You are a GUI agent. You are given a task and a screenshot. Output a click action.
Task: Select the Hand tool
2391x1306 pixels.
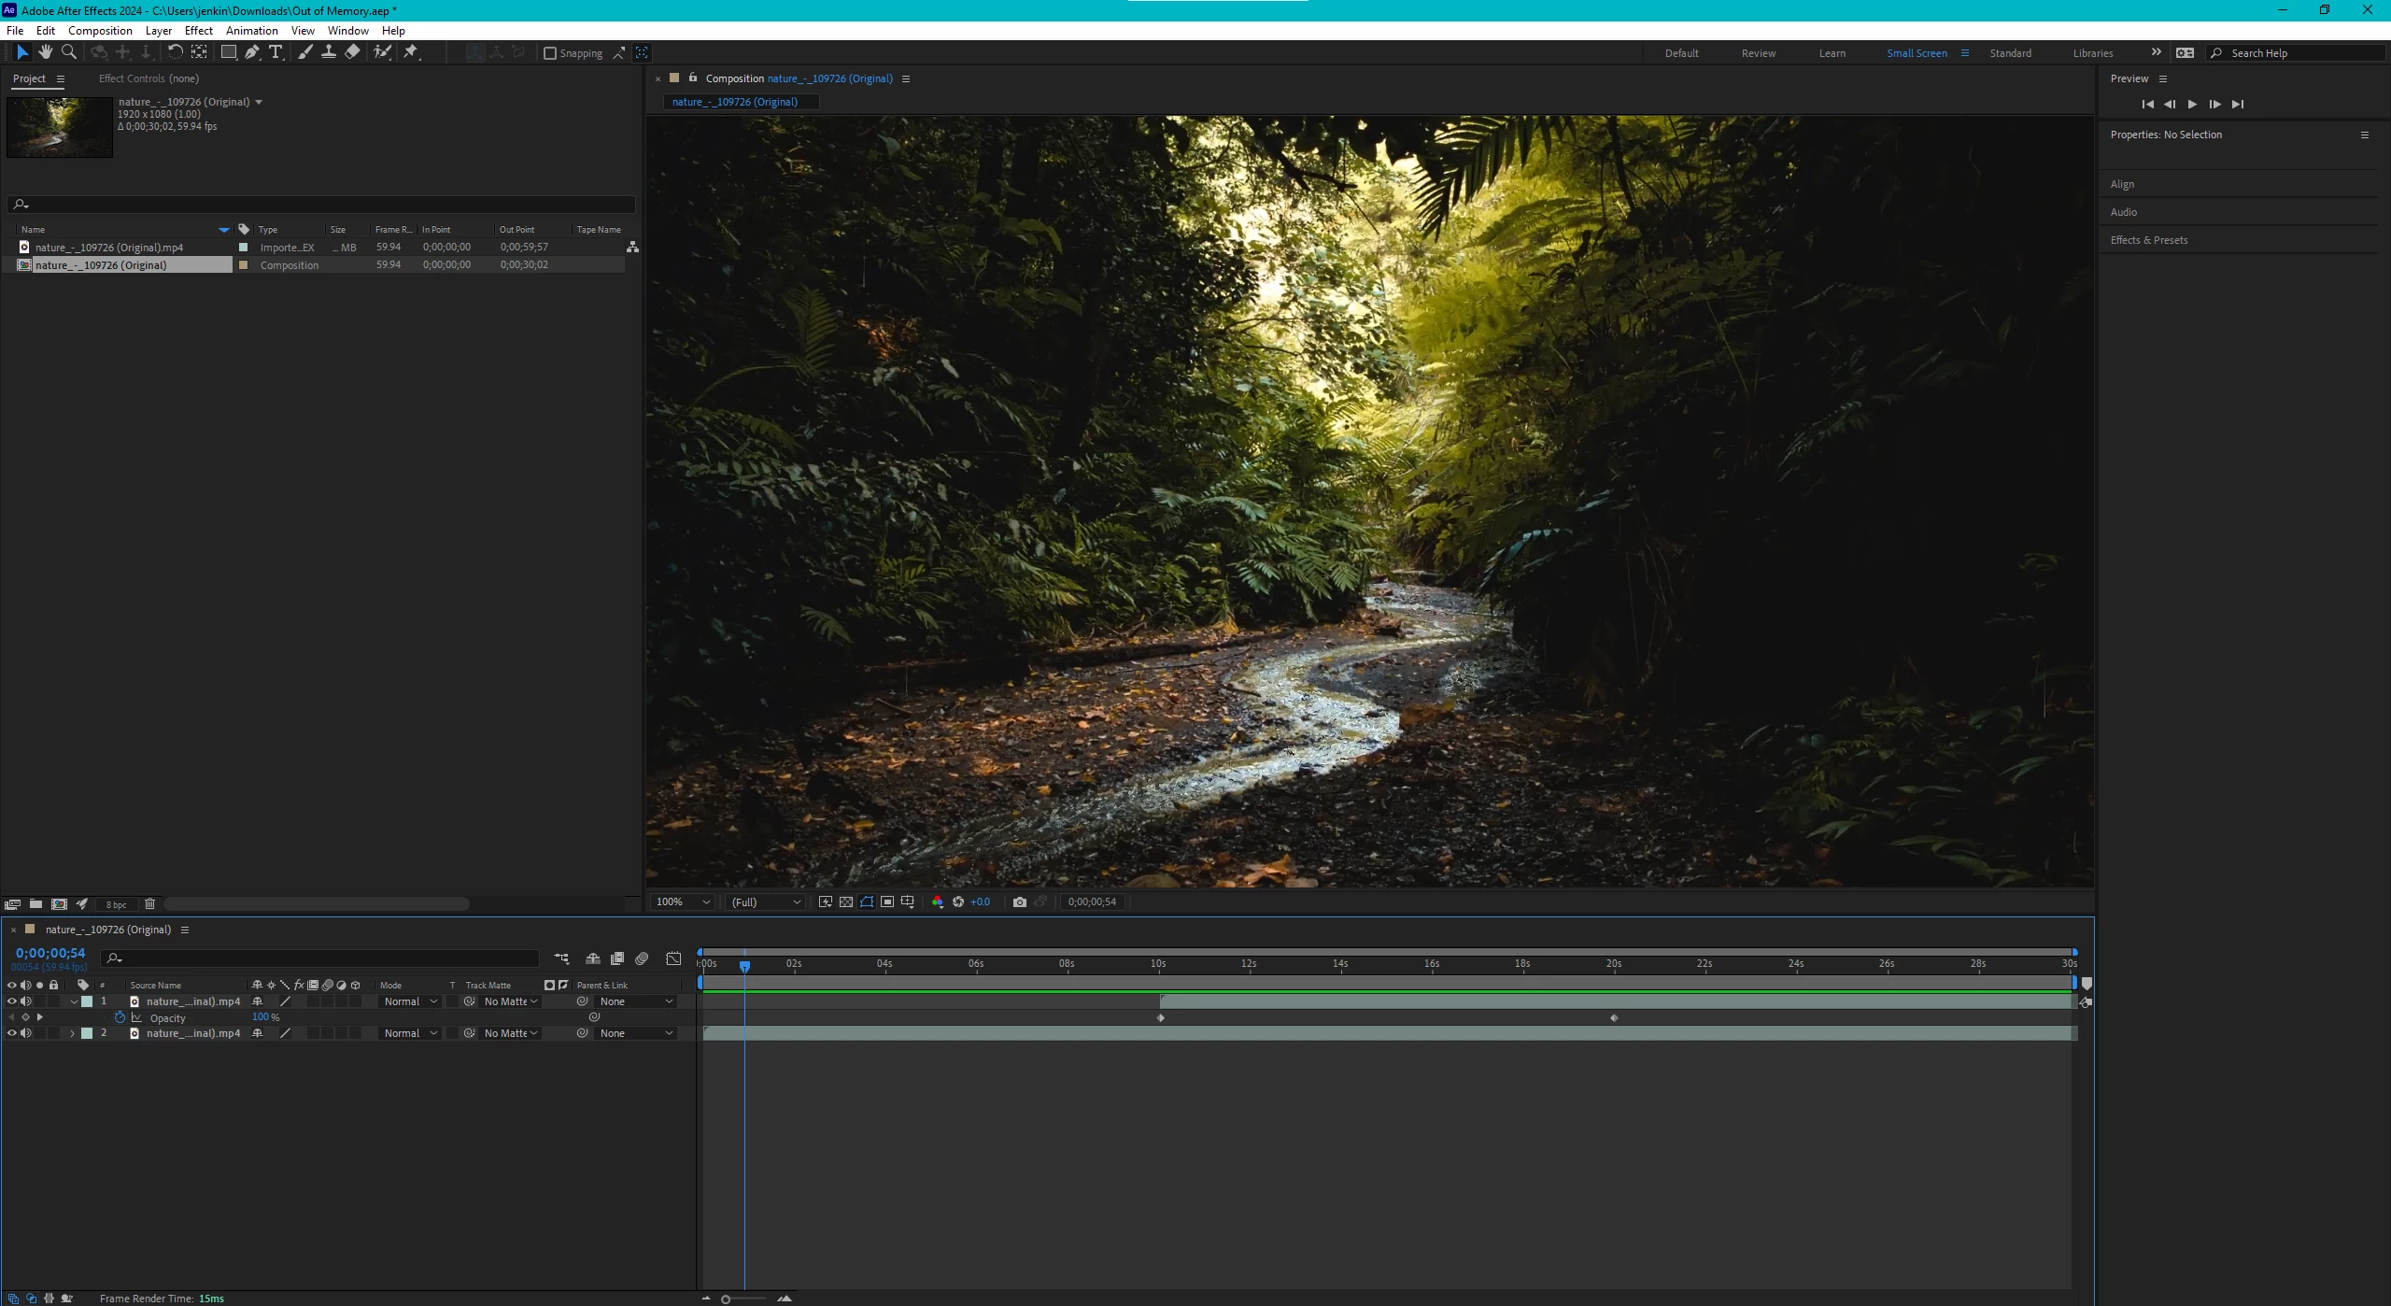45,52
